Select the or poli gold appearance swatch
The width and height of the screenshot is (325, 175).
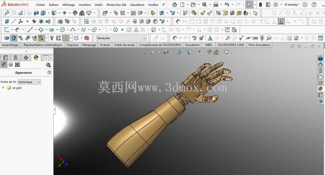[x=9, y=88]
